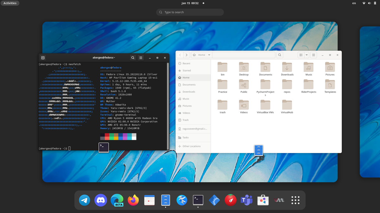Select the Documents folder in Files grid
Image resolution: width=380 pixels, height=213 pixels.
(265, 69)
